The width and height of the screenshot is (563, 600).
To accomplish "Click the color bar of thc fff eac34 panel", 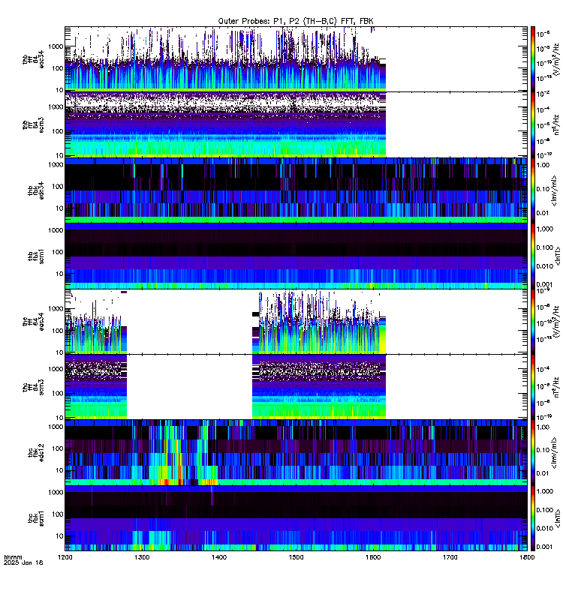I will [533, 322].
